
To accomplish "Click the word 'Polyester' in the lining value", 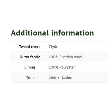I will pyautogui.click(x=67, y=67).
